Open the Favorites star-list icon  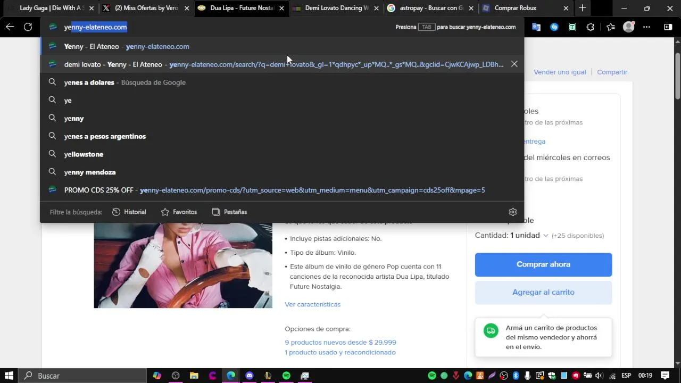(611, 27)
